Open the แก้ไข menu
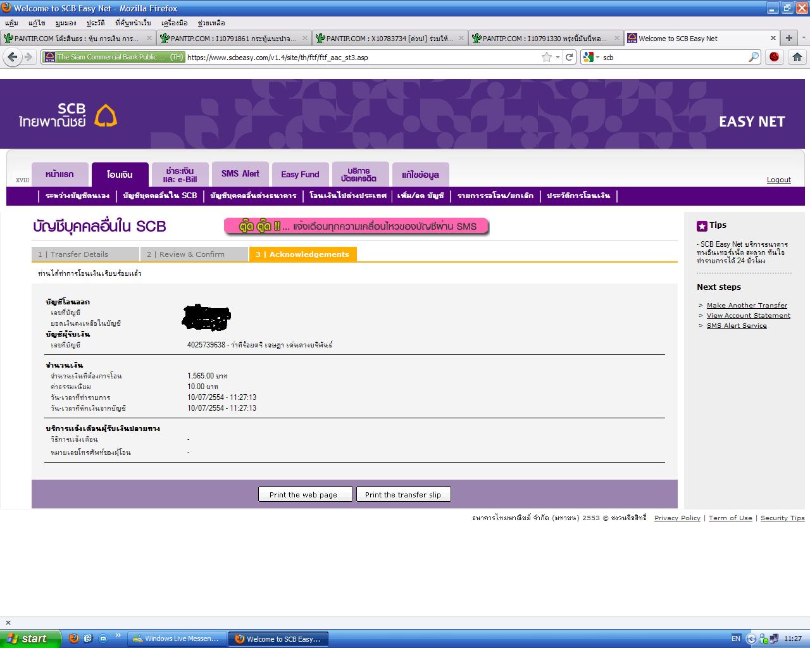 37,23
